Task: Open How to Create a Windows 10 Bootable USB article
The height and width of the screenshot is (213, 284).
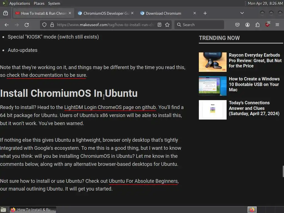Action: click(x=254, y=84)
